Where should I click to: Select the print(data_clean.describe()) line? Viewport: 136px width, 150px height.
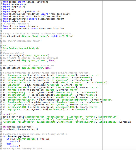tap(20, 129)
